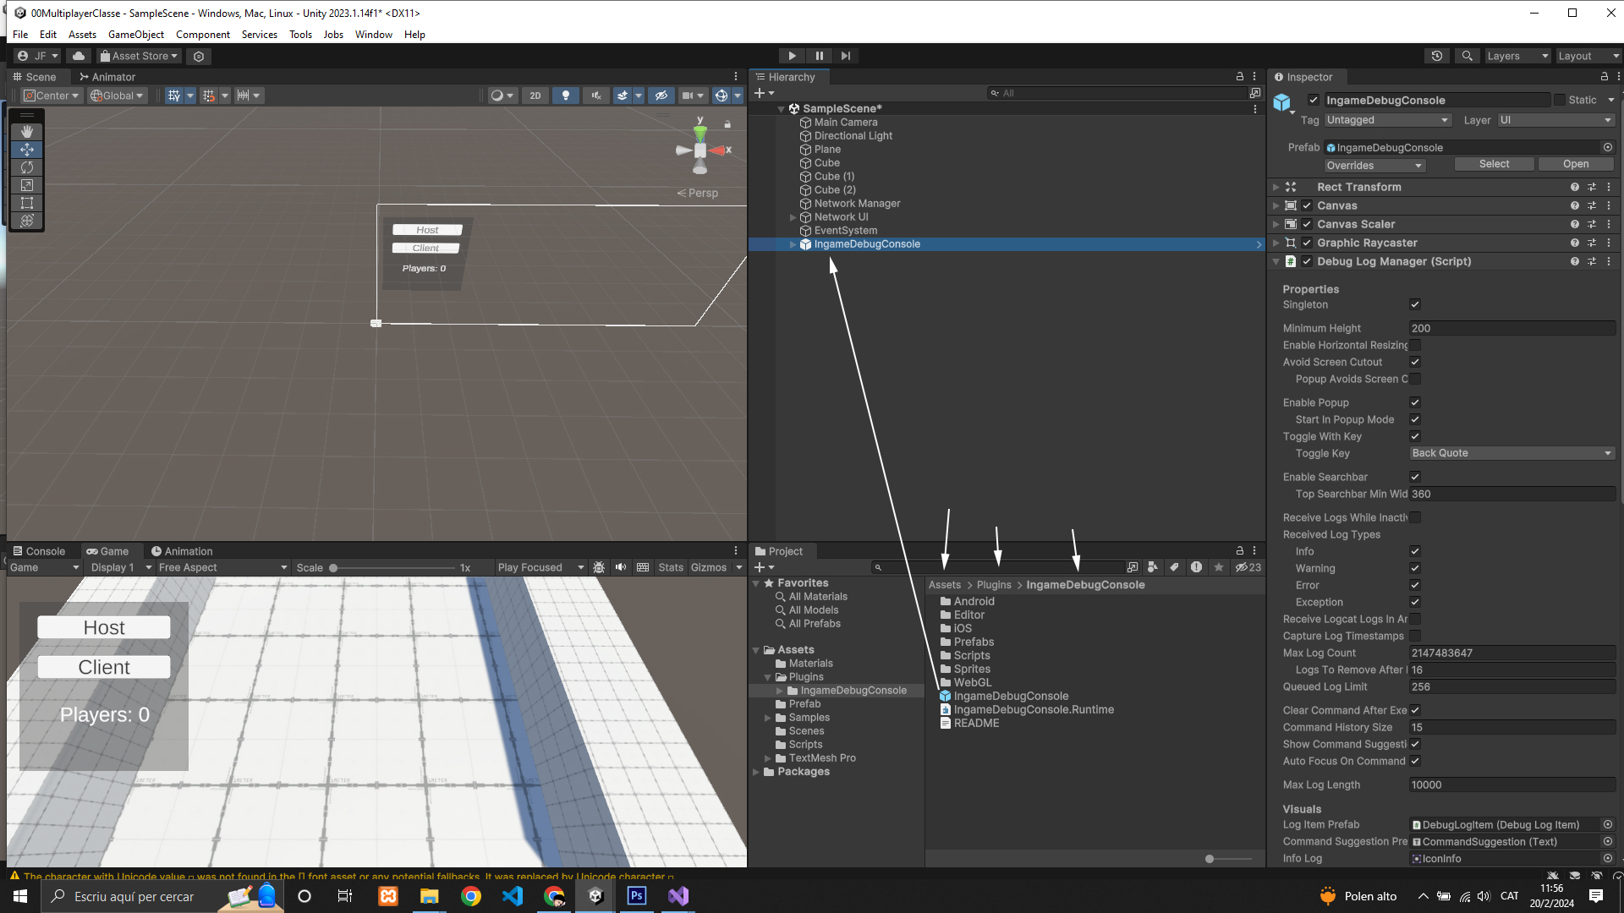Expand the Rect Transform component
The width and height of the screenshot is (1624, 913).
point(1276,187)
